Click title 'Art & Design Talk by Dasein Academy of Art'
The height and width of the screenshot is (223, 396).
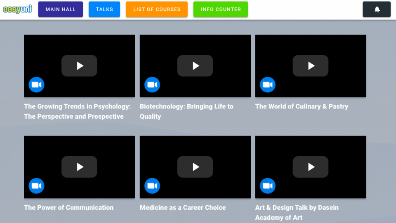point(297,212)
